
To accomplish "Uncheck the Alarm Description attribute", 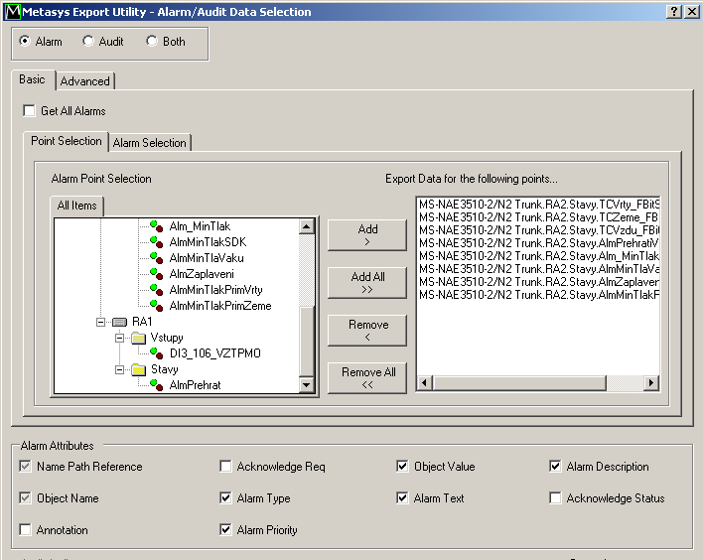I will (555, 467).
